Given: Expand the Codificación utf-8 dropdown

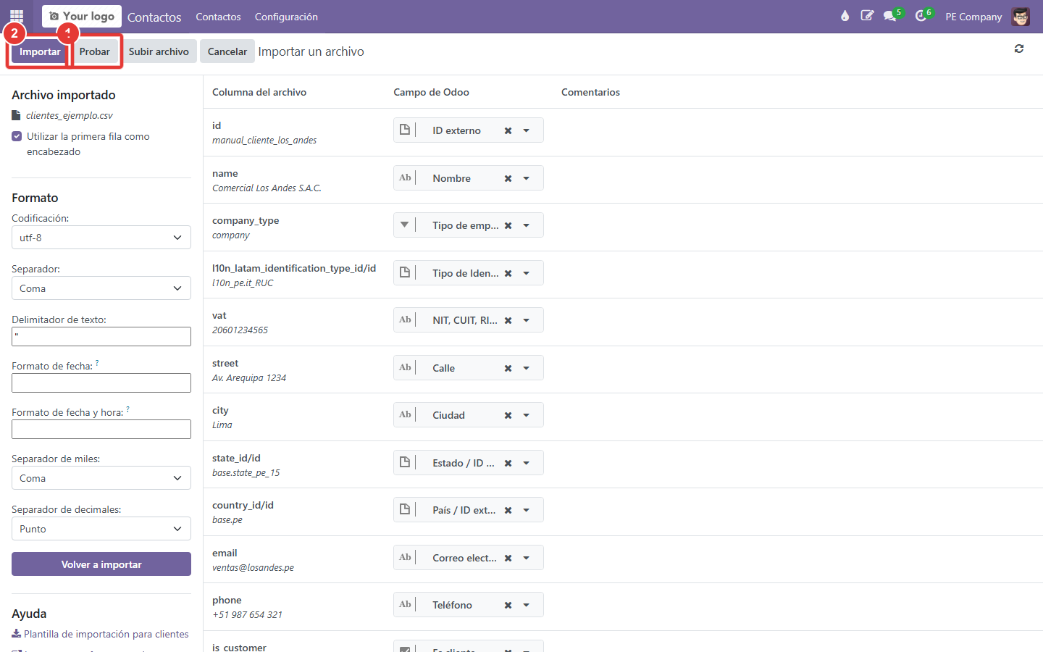Looking at the screenshot, I should point(101,238).
